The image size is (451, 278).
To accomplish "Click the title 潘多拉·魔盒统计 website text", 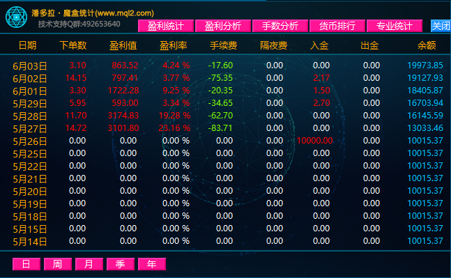I will click(93, 13).
